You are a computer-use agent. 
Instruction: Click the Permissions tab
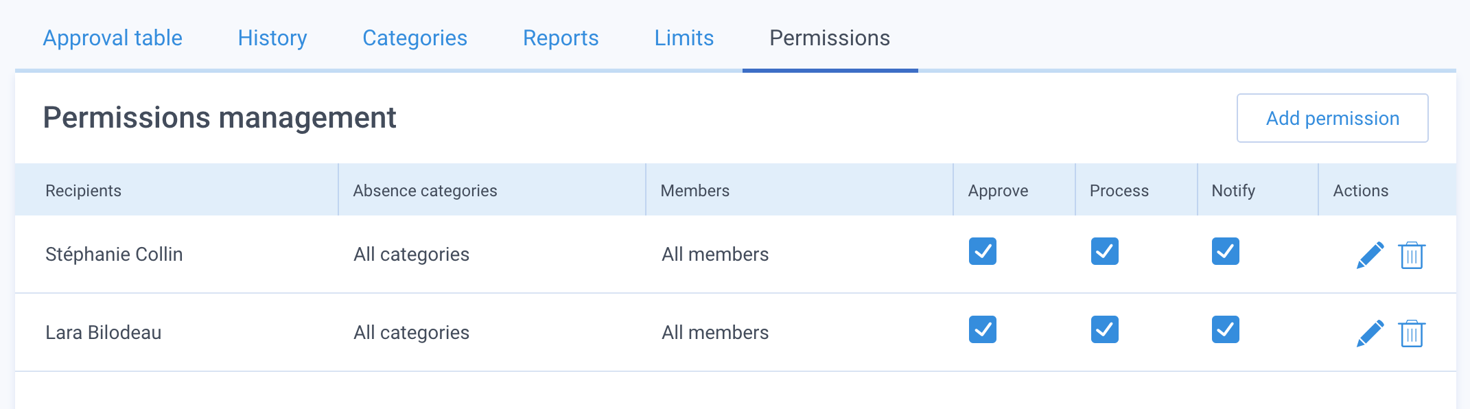point(830,38)
